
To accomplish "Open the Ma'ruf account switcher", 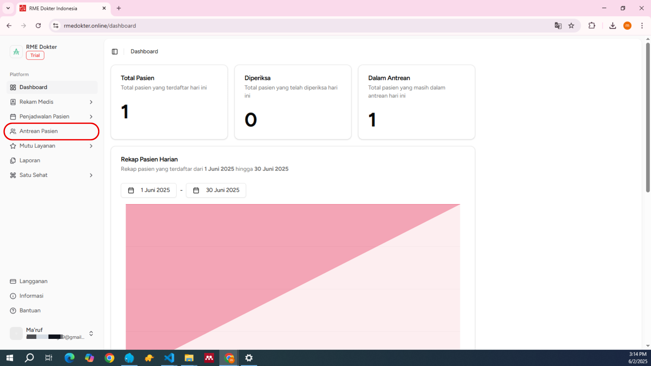I will pos(91,333).
